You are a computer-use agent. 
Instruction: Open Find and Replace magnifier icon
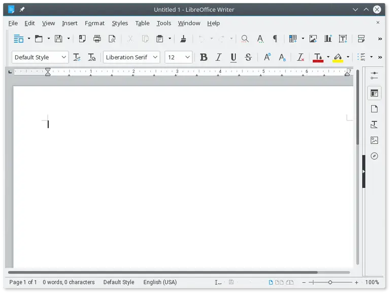tap(245, 39)
